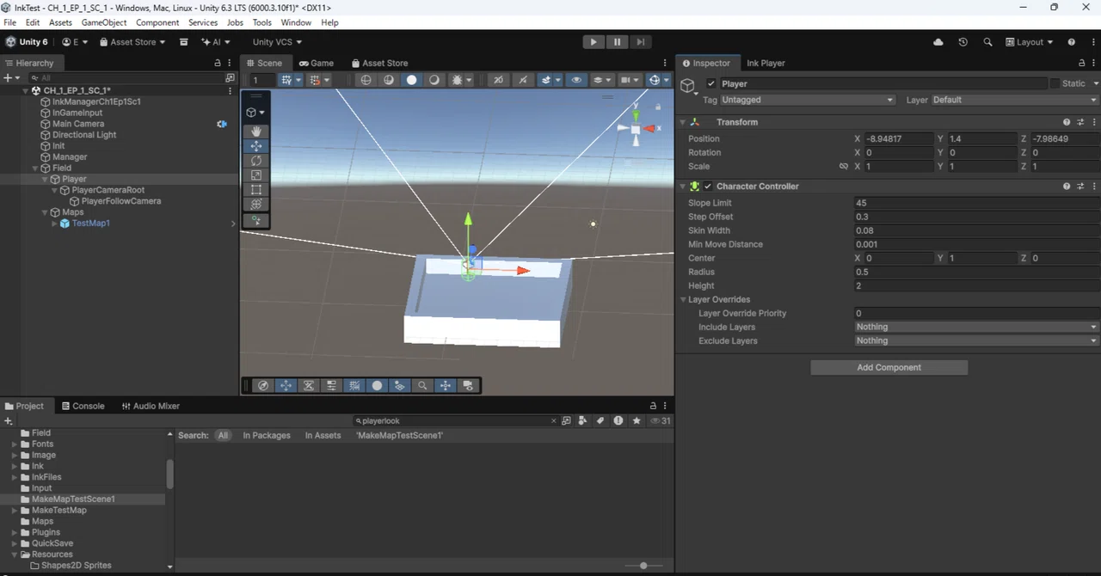The height and width of the screenshot is (576, 1101).
Task: Filter search to In Assets
Action: pyautogui.click(x=323, y=436)
